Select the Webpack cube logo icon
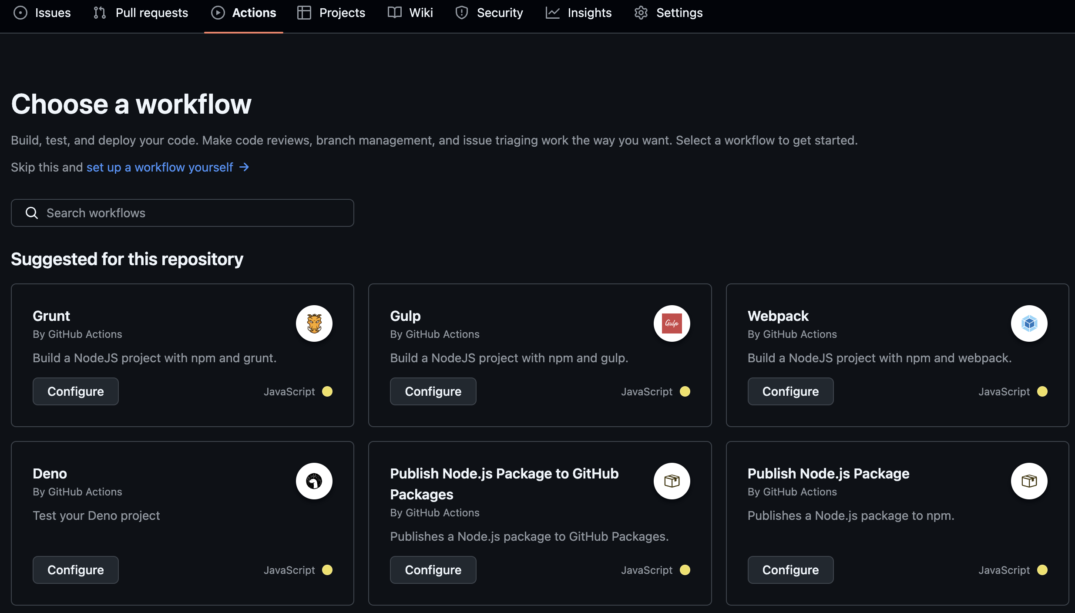Image resolution: width=1075 pixels, height=613 pixels. 1029,323
